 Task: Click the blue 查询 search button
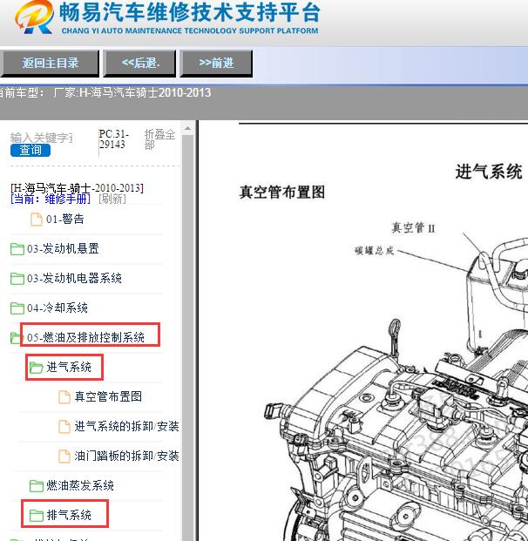[30, 151]
